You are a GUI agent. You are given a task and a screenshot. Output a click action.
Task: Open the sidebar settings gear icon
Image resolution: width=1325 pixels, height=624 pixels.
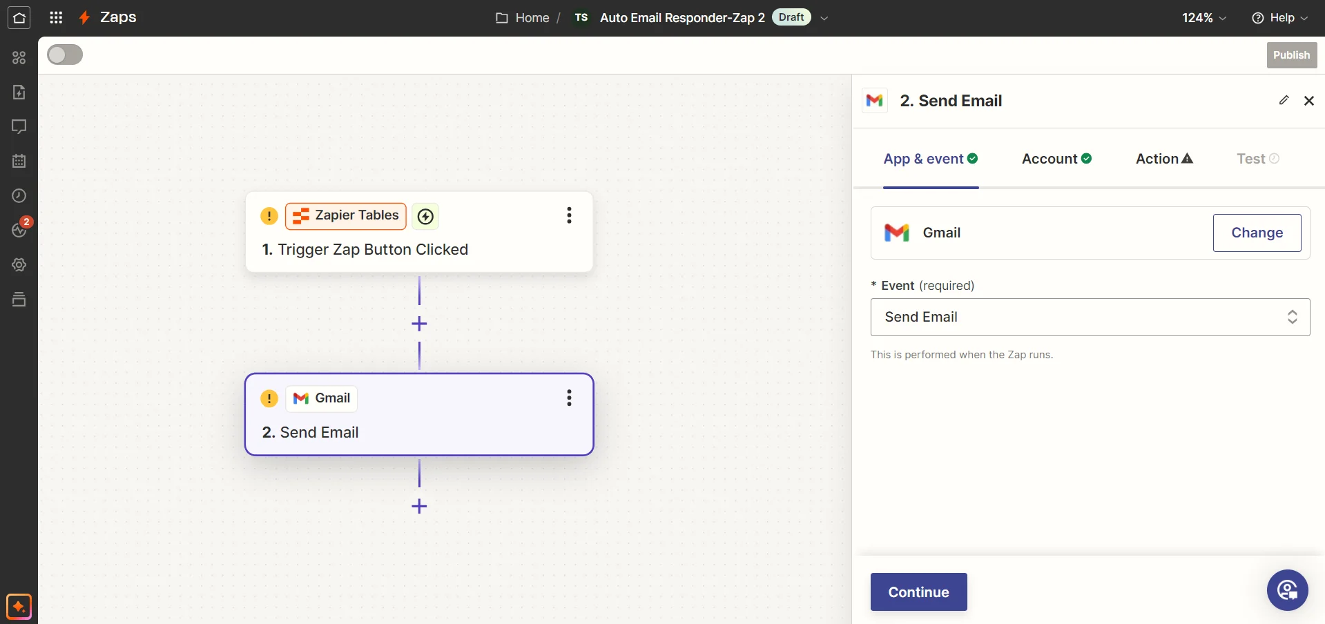(19, 265)
